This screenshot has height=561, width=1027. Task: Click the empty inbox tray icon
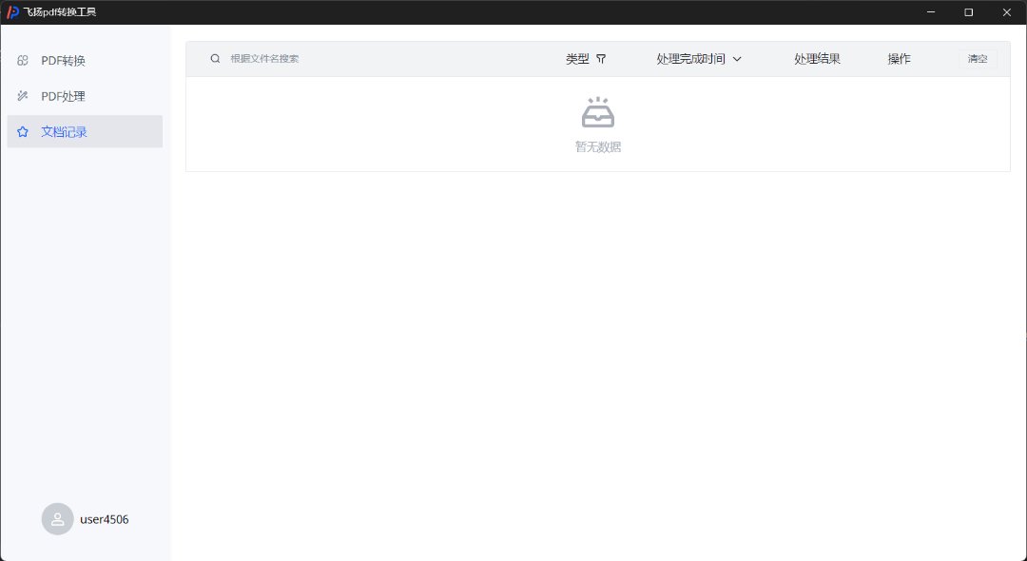coord(598,113)
